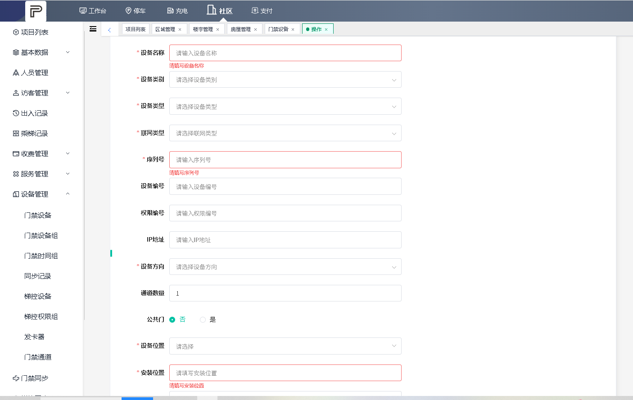
Task: Click the P logo icon
Action: 36,11
